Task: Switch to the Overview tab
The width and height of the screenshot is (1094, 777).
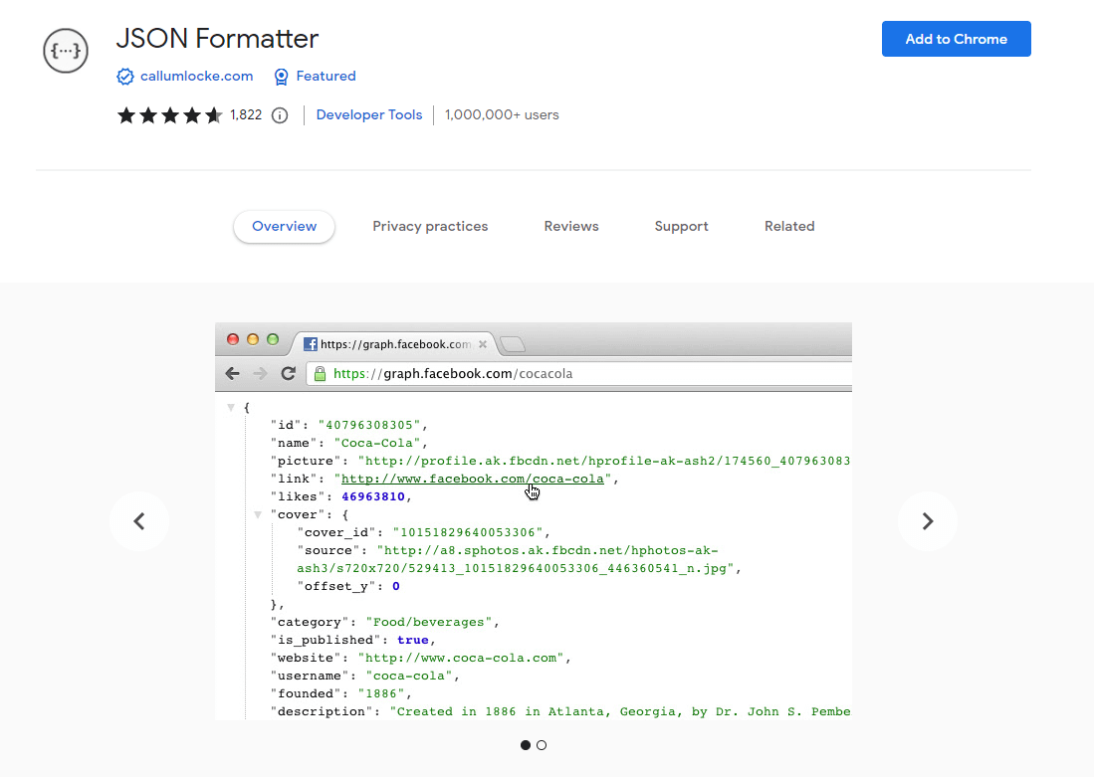Action: tap(284, 227)
